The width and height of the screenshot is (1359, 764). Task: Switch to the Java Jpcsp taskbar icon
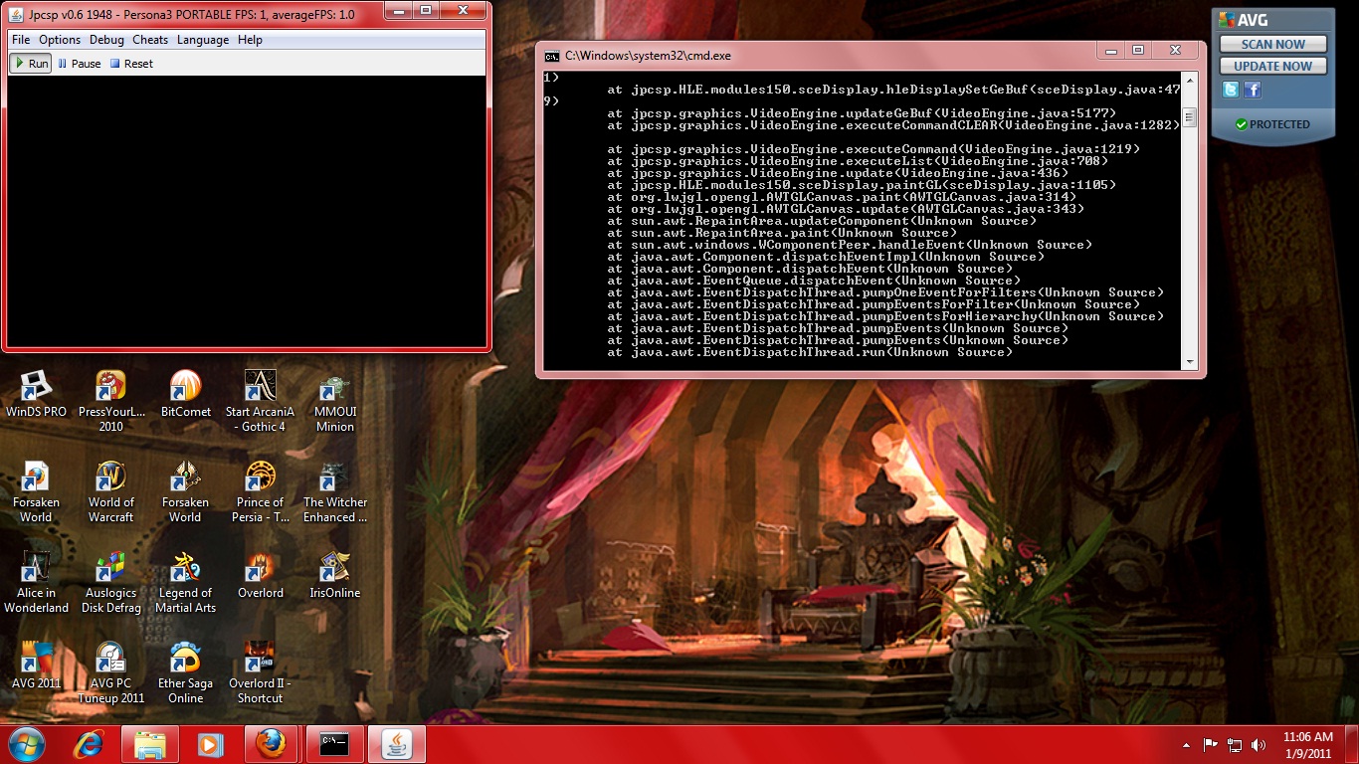click(x=397, y=744)
